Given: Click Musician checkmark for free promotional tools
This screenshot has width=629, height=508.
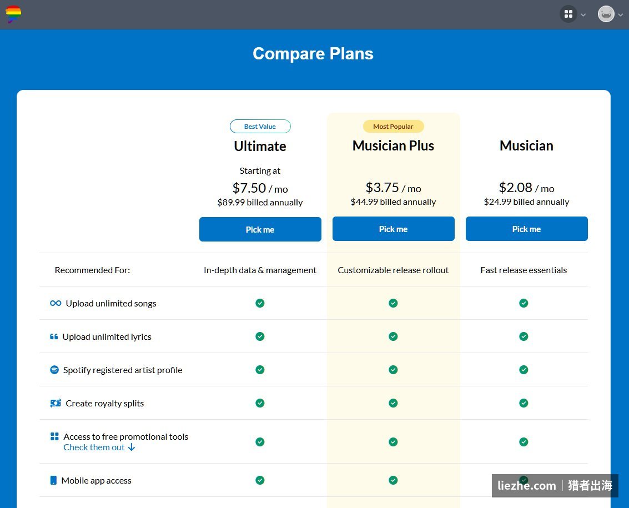Looking at the screenshot, I should [524, 442].
